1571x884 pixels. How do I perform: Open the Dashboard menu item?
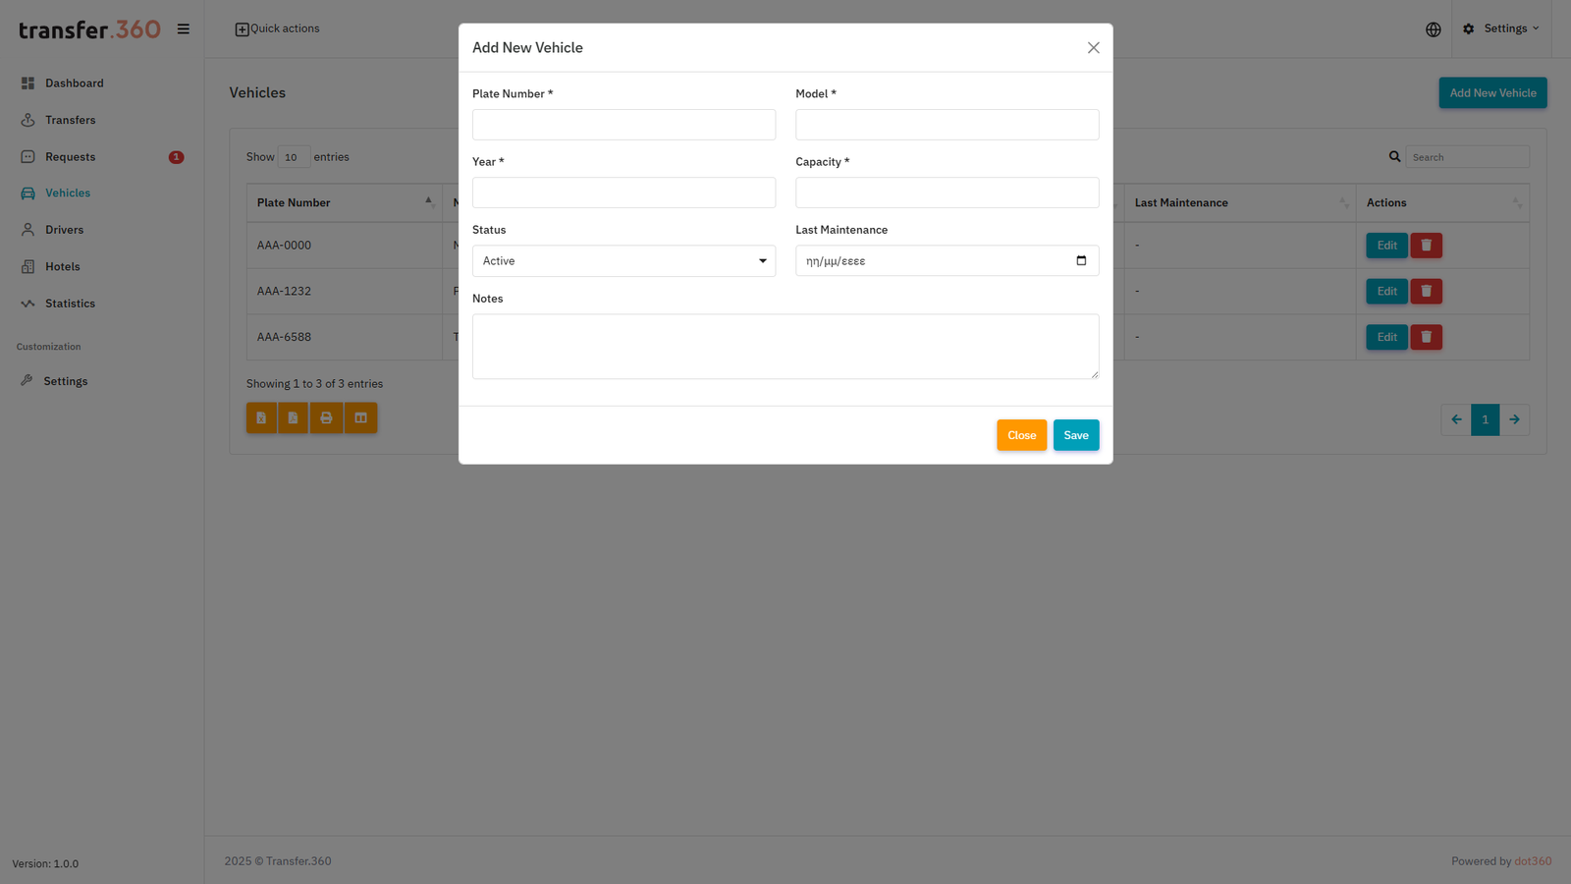click(x=74, y=83)
